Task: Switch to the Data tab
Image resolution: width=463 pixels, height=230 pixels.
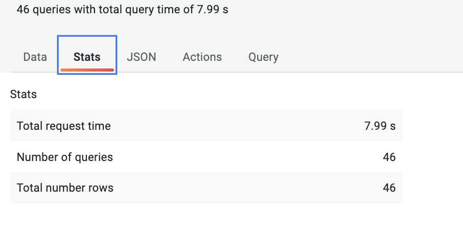Action: point(35,57)
